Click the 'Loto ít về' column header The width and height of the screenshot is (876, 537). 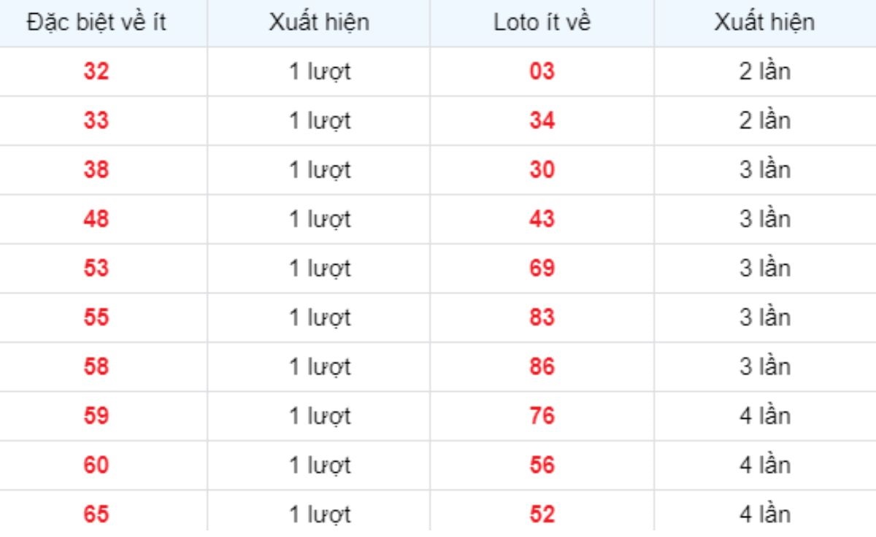pyautogui.click(x=542, y=23)
